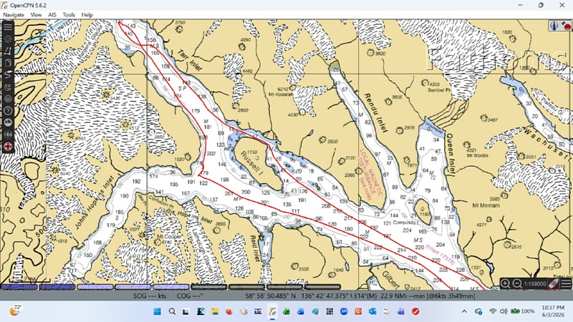Toggle the follow-ship icon beside the scale
The image size is (573, 322).
(554, 283)
